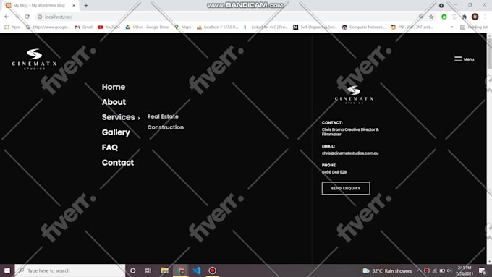The image size is (492, 277).
Task: Close the My Blog tab
Action: [74, 5]
